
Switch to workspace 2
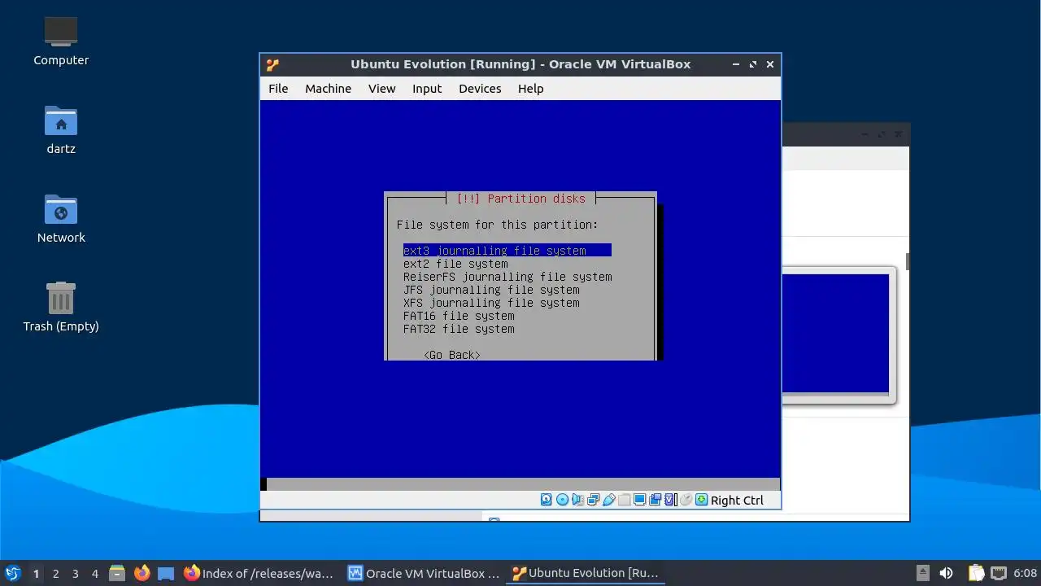(55, 573)
